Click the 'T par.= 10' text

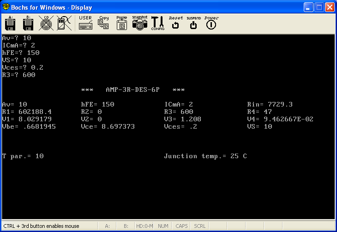tap(23, 156)
